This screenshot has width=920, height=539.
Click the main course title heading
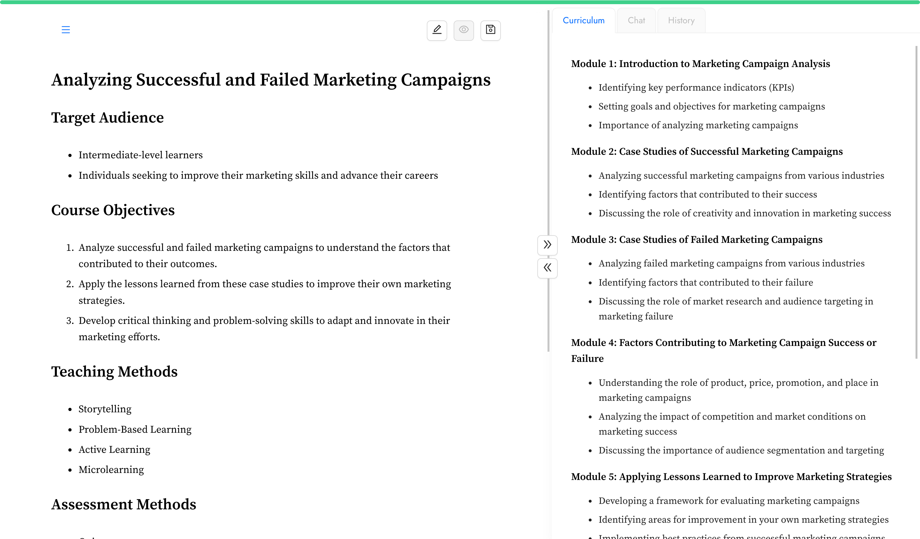271,80
